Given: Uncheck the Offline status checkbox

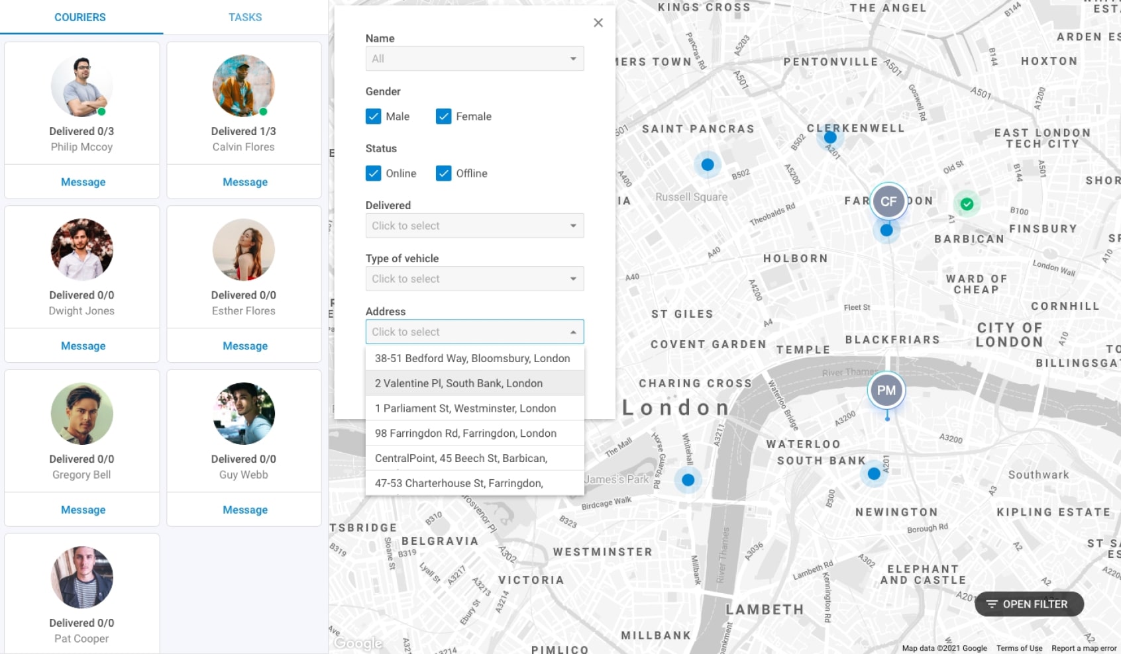Looking at the screenshot, I should point(444,173).
